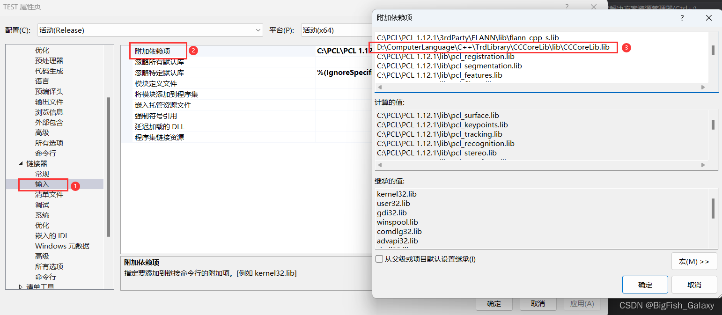Select the 系统 tree item
Screen dimensions: 722x315
(42, 215)
